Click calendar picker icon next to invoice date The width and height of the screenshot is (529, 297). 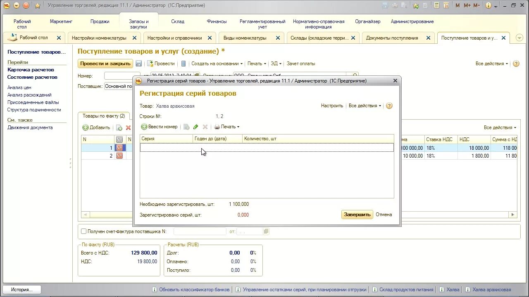(x=266, y=231)
